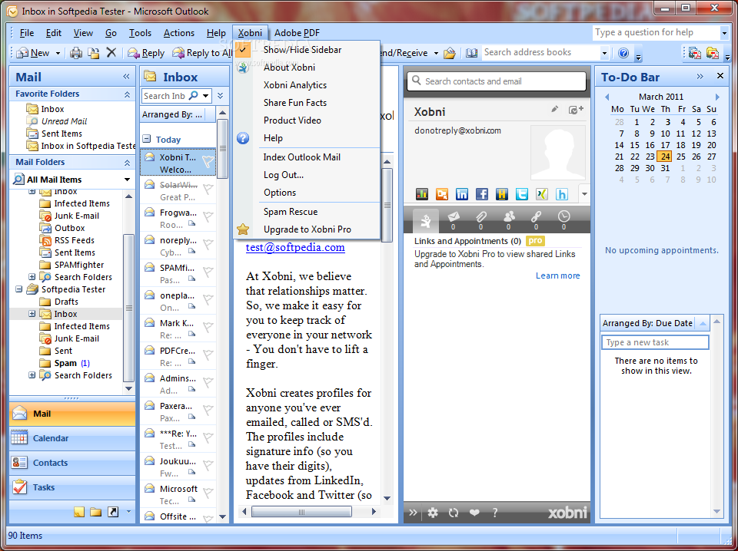Choose Upgrade to Xobni Pro menu entry
Image resolution: width=738 pixels, height=551 pixels.
(x=307, y=229)
